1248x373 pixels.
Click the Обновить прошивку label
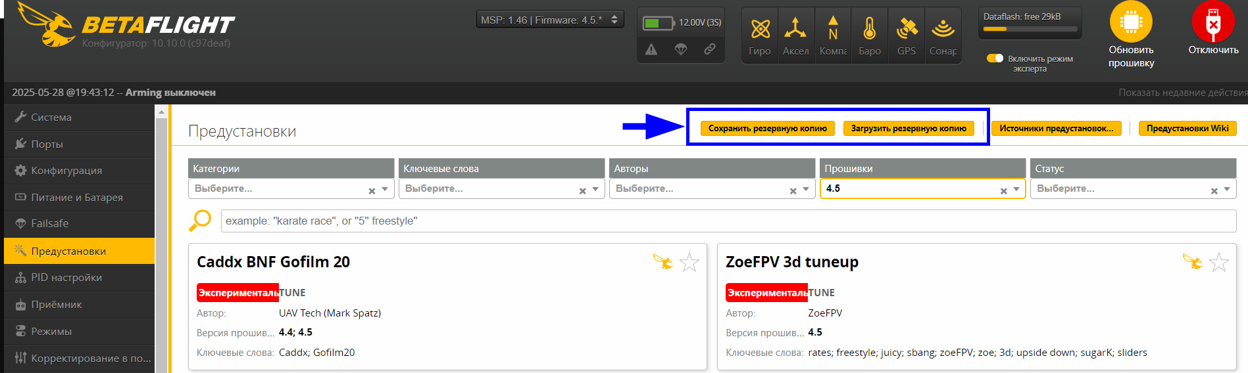[x=1131, y=56]
